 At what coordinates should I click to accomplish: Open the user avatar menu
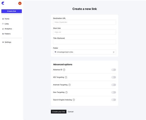click(20, 3)
